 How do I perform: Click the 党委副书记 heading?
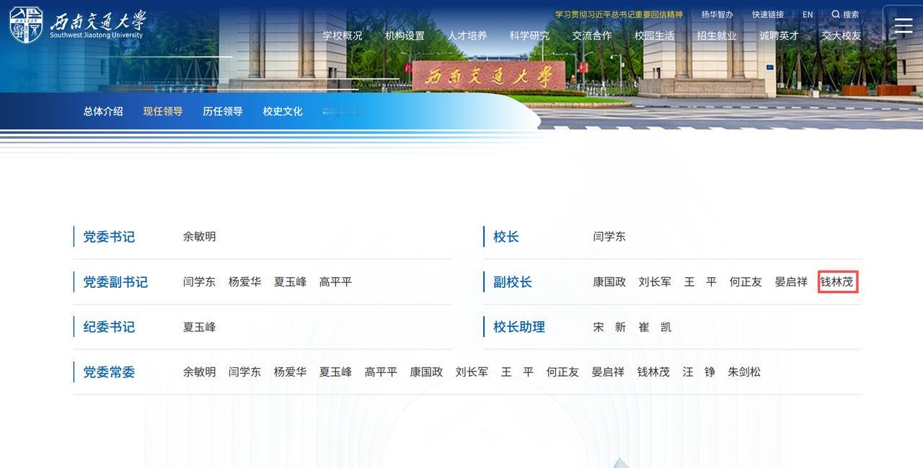point(115,282)
